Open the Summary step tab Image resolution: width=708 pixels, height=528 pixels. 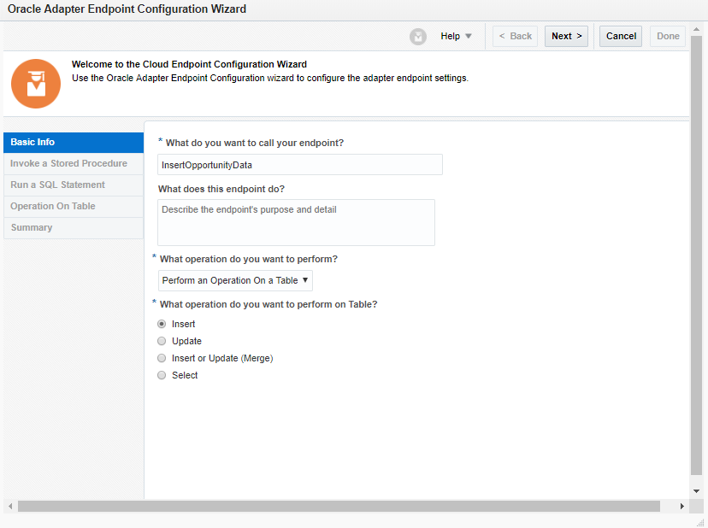(73, 228)
